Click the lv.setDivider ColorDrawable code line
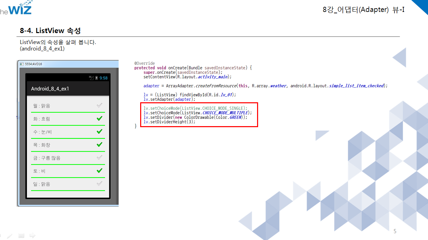428x240 pixels. point(195,117)
